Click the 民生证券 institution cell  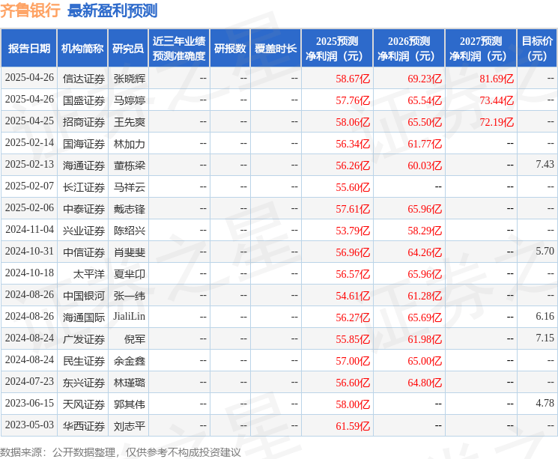84,361
